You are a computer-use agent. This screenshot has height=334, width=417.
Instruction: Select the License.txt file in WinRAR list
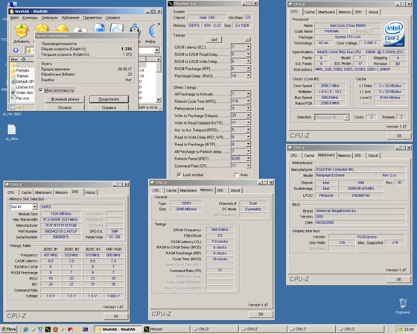pos(25,87)
